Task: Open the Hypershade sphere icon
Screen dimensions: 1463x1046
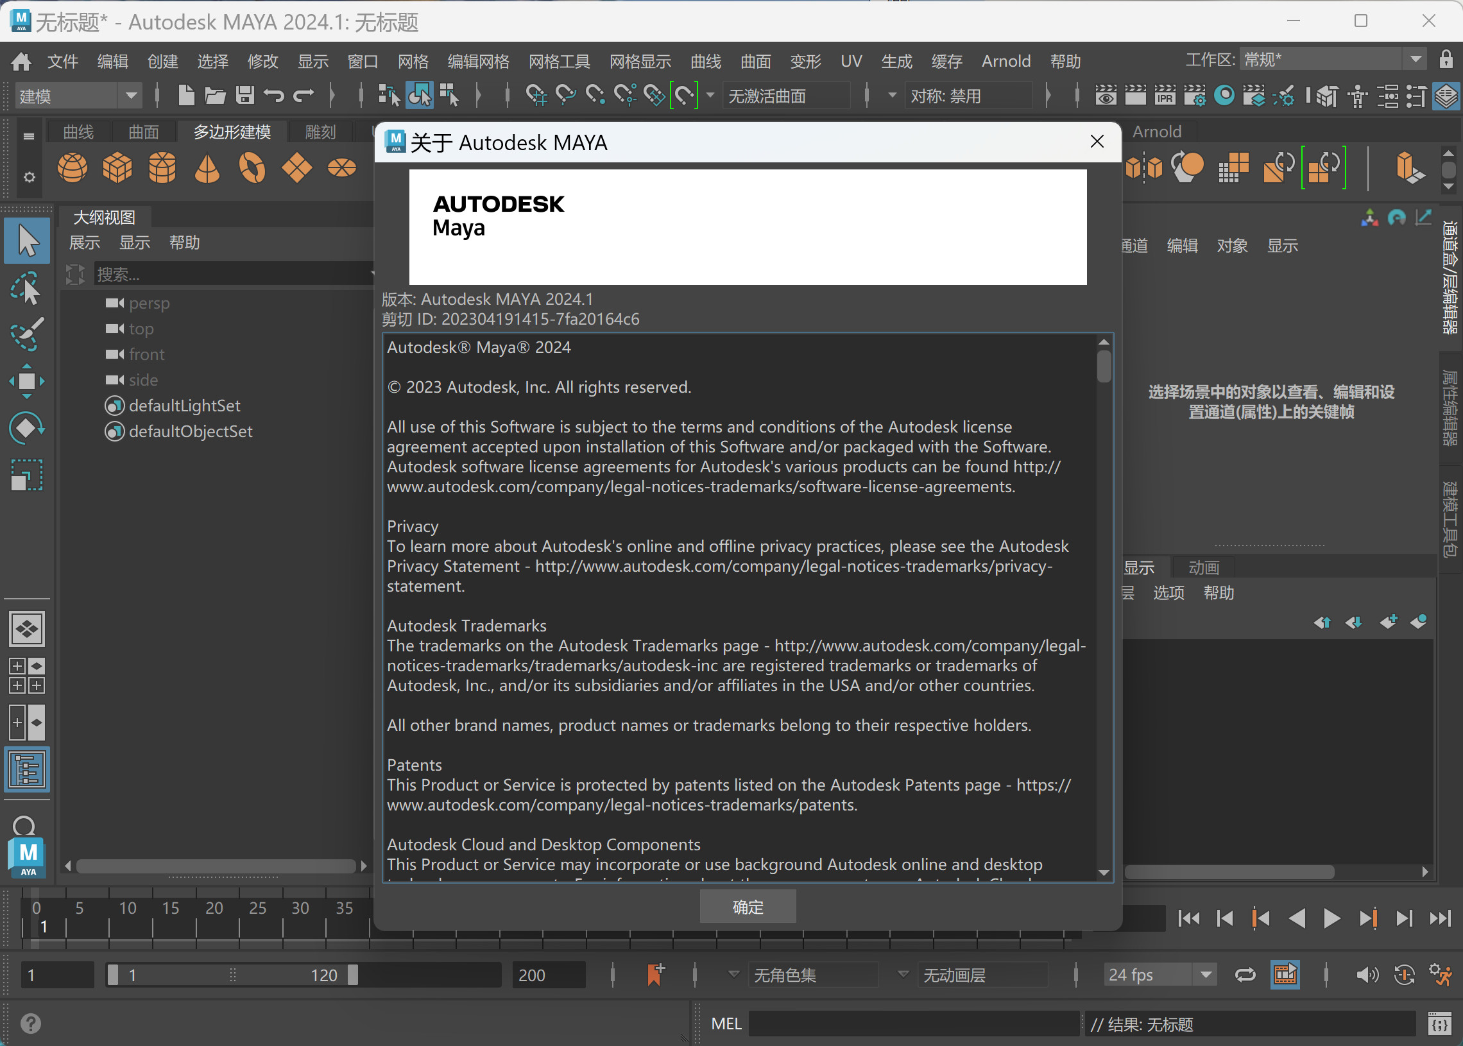Action: (1224, 96)
